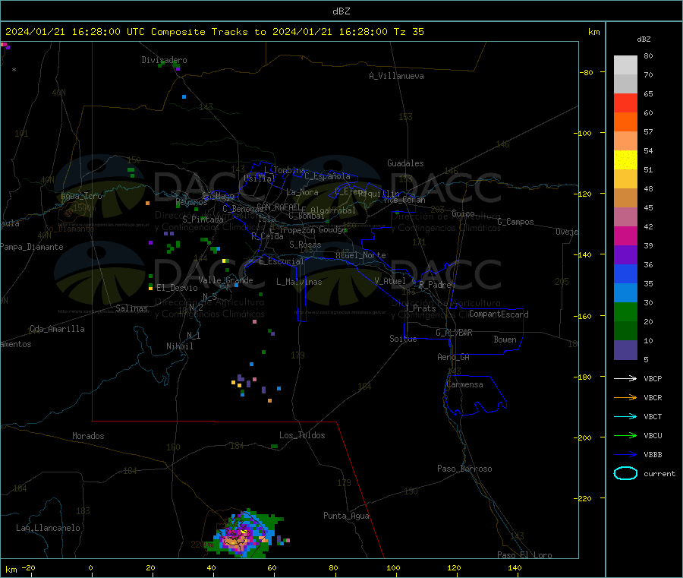Click the white VBCP arrow in legend
The width and height of the screenshot is (683, 578).
pos(625,378)
